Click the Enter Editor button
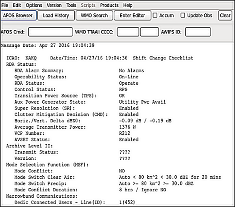The width and height of the screenshot is (235, 207). click(133, 16)
